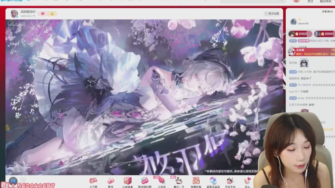Pick the 心动盲盒 gift box
This screenshot has width=335, height=188.
click(127, 183)
